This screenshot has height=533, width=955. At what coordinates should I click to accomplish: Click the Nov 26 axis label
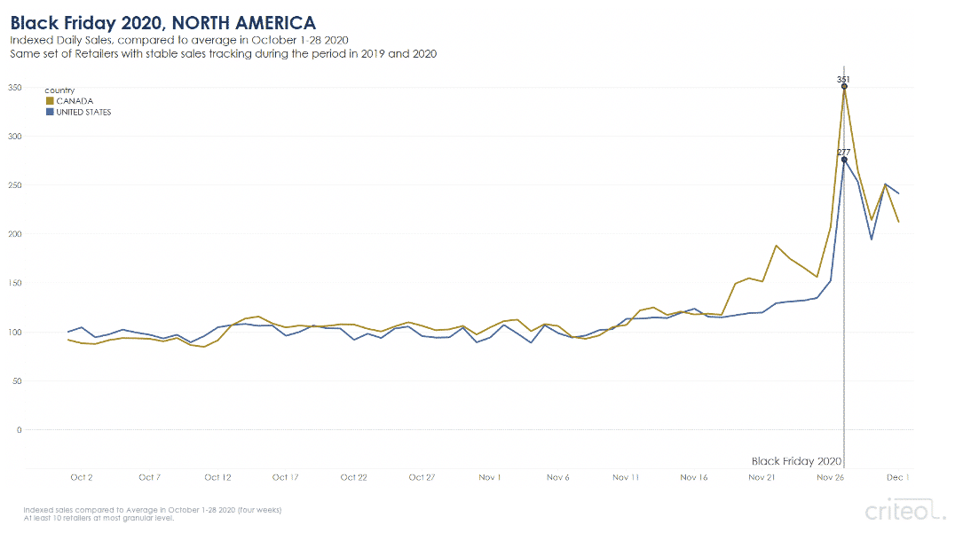(x=830, y=478)
